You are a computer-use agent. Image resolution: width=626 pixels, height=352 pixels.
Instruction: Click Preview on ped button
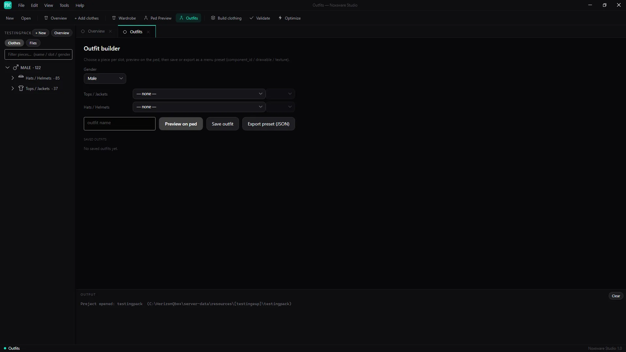pos(181,124)
